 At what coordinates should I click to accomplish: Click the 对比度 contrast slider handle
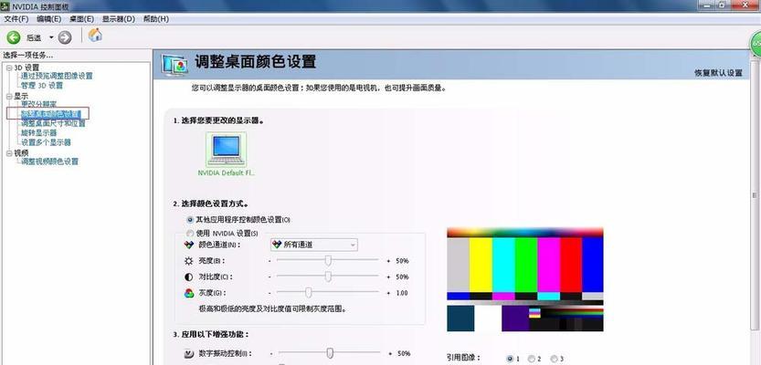pos(328,276)
